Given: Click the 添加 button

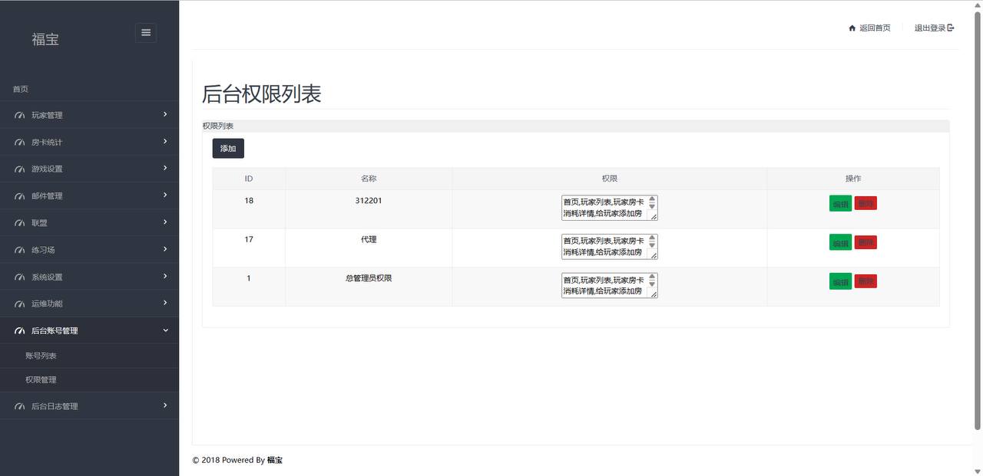Looking at the screenshot, I should click(x=228, y=149).
